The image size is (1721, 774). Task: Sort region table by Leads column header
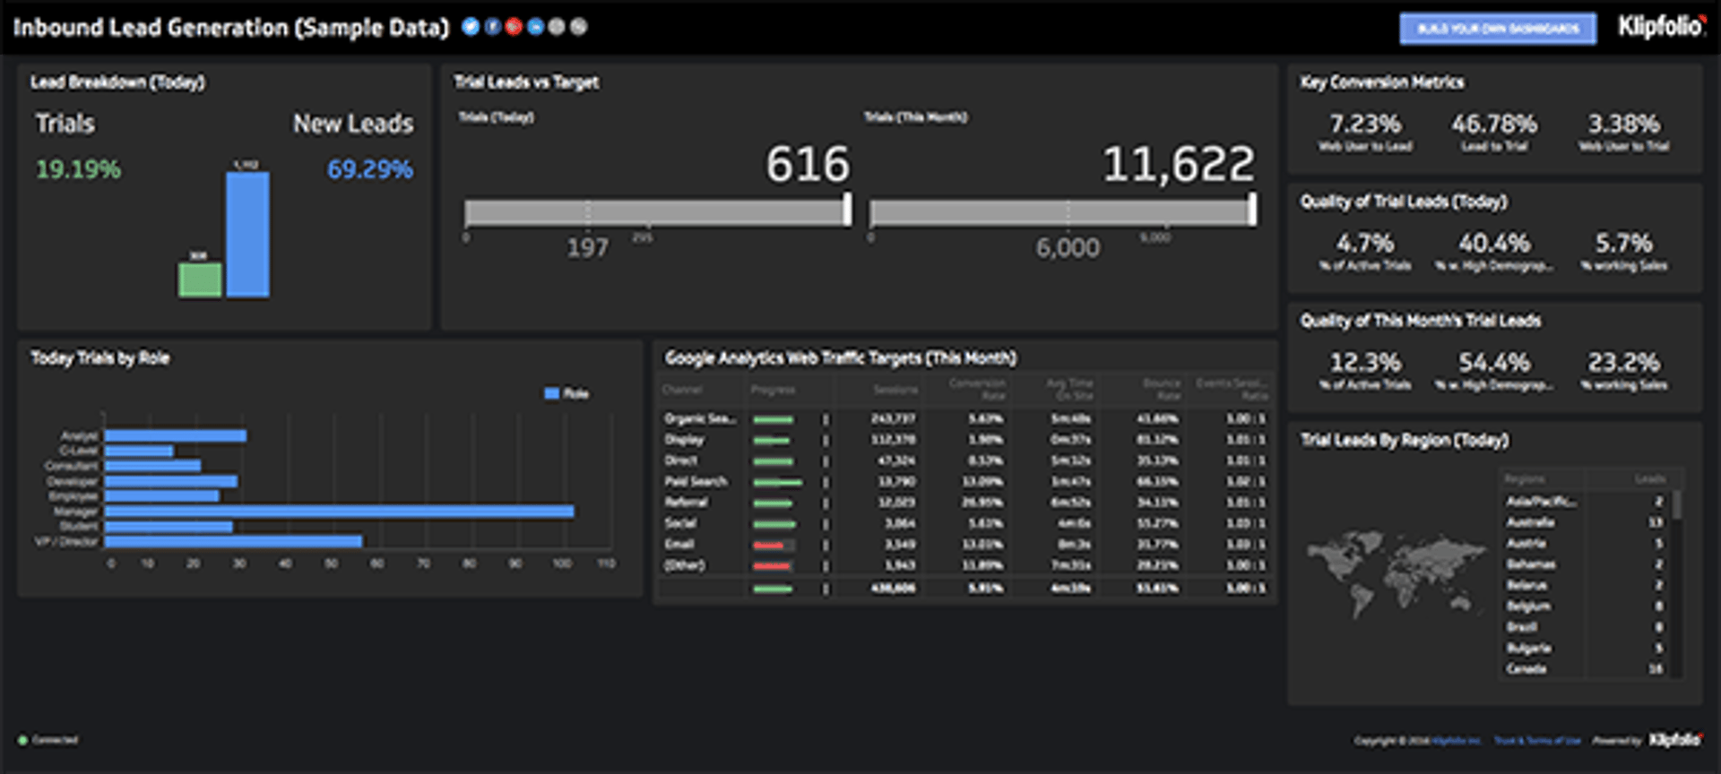(1649, 479)
